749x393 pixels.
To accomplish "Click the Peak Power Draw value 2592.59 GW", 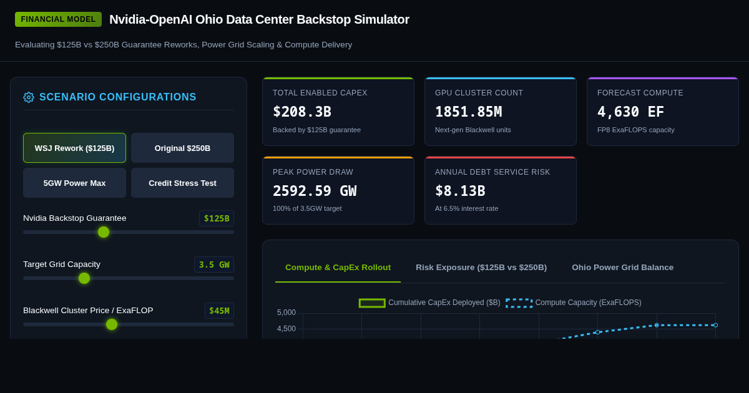I will (315, 191).
